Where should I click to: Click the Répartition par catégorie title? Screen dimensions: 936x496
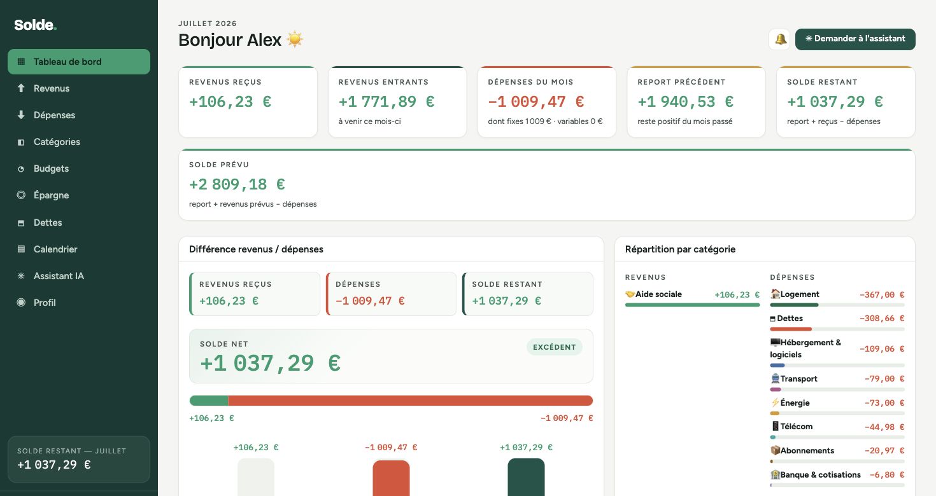click(x=680, y=249)
